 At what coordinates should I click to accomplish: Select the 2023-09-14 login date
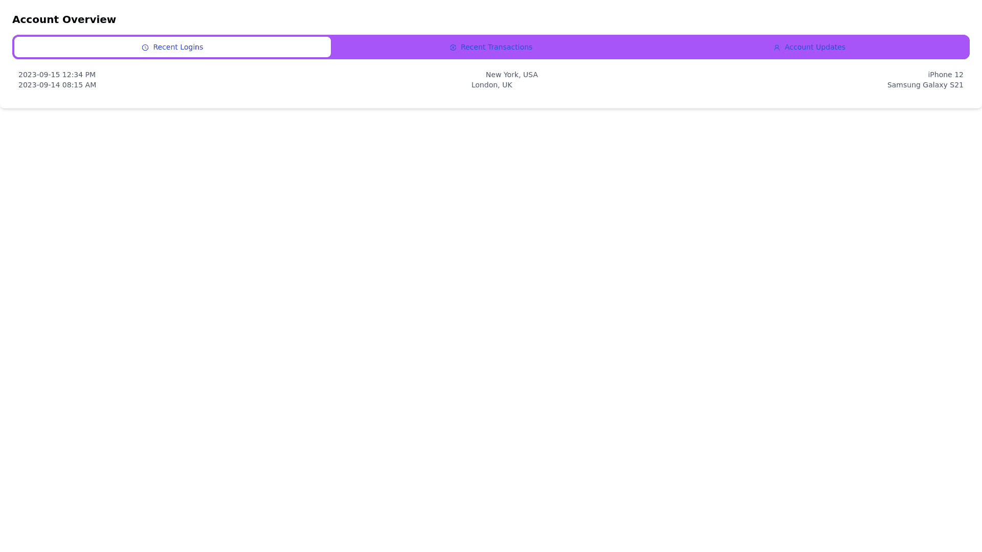tap(39, 85)
